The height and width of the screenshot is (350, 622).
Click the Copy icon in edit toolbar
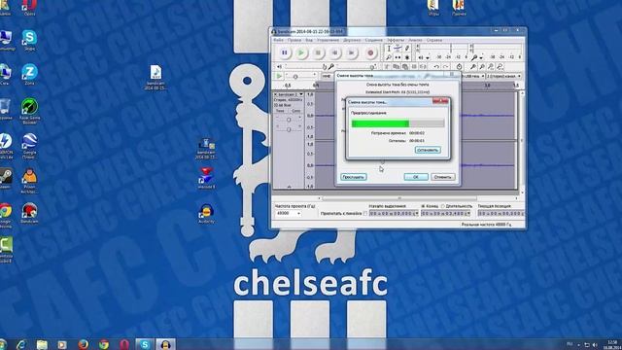(396, 67)
